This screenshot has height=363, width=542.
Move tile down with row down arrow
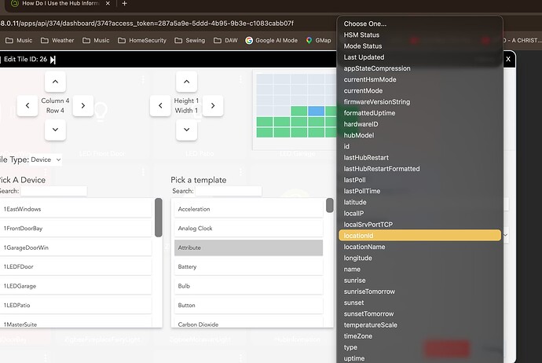pos(55,130)
